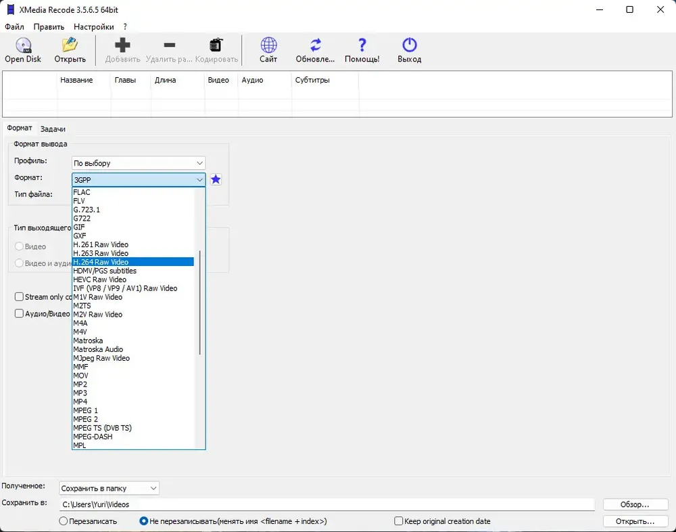Tick the Keep original creation date checkbox
676x532 pixels.
coord(399,520)
